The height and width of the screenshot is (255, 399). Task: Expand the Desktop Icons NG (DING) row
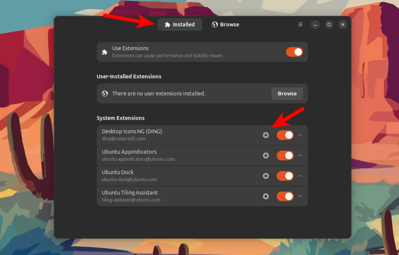coord(300,135)
